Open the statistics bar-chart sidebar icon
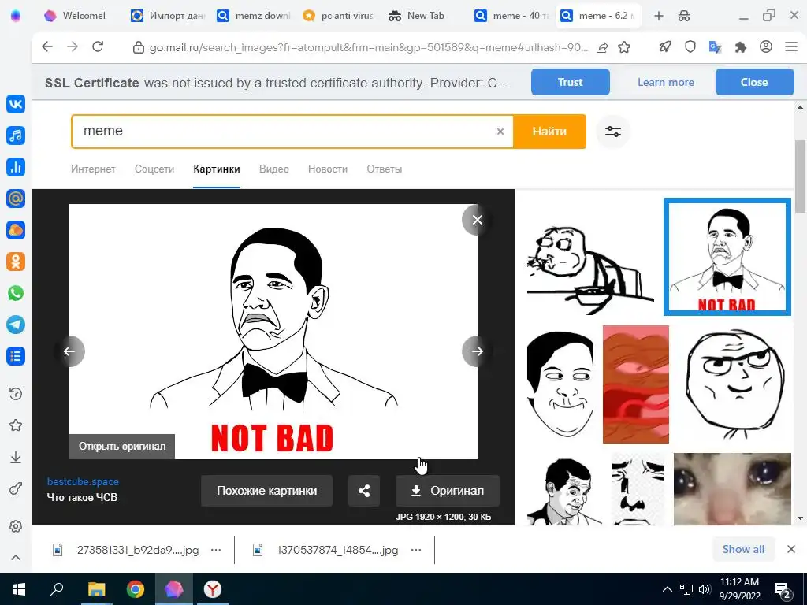The image size is (807, 605). (x=16, y=167)
